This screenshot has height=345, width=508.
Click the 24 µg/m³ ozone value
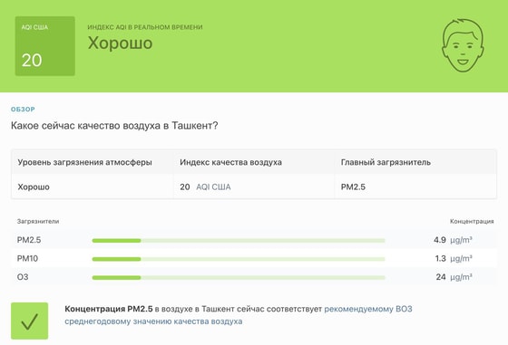(454, 277)
